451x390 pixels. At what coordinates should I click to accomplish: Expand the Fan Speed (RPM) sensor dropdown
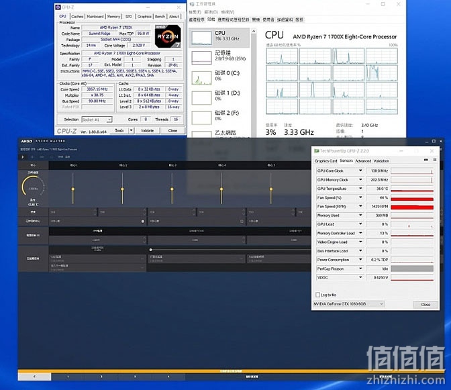[360, 207]
